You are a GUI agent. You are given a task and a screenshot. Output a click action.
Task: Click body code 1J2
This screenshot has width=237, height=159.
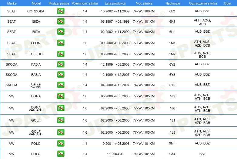click(x=172, y=96)
